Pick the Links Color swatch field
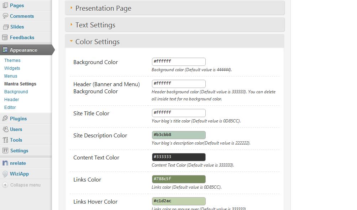The height and width of the screenshot is (210, 357). point(179,179)
